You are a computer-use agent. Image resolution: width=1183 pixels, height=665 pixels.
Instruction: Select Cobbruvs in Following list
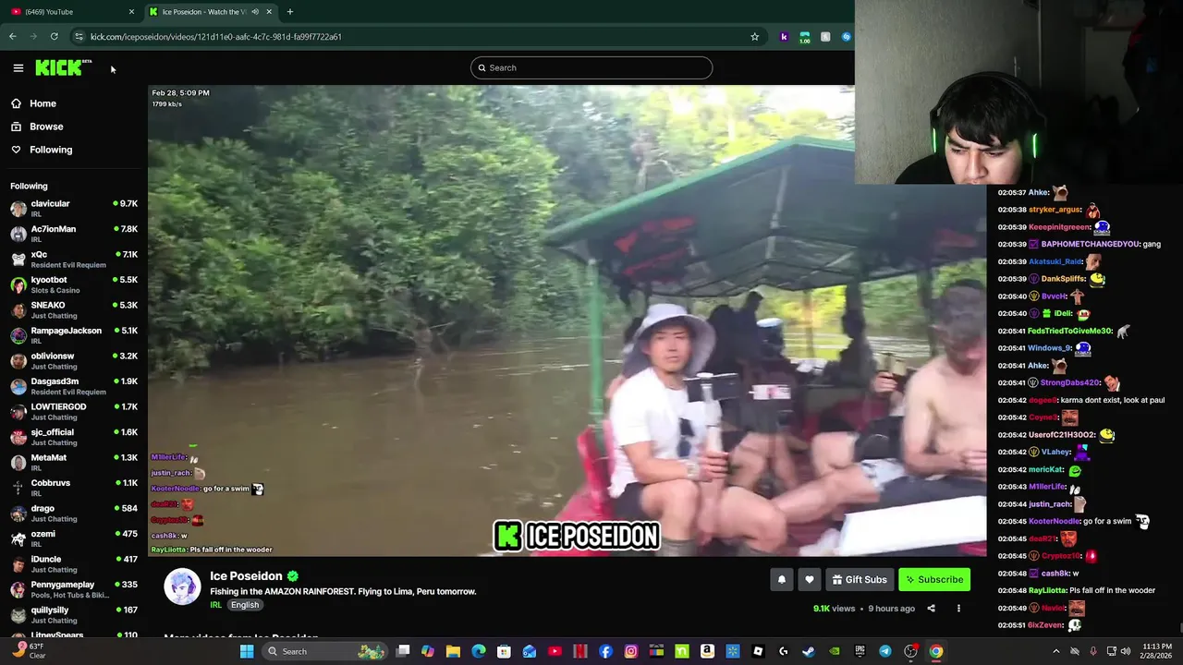[x=74, y=488]
